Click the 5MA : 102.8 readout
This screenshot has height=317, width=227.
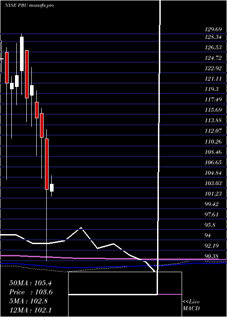click(x=28, y=301)
